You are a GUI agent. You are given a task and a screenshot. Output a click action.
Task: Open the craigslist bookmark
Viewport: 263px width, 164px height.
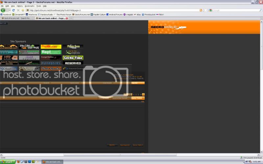(x=128, y=14)
